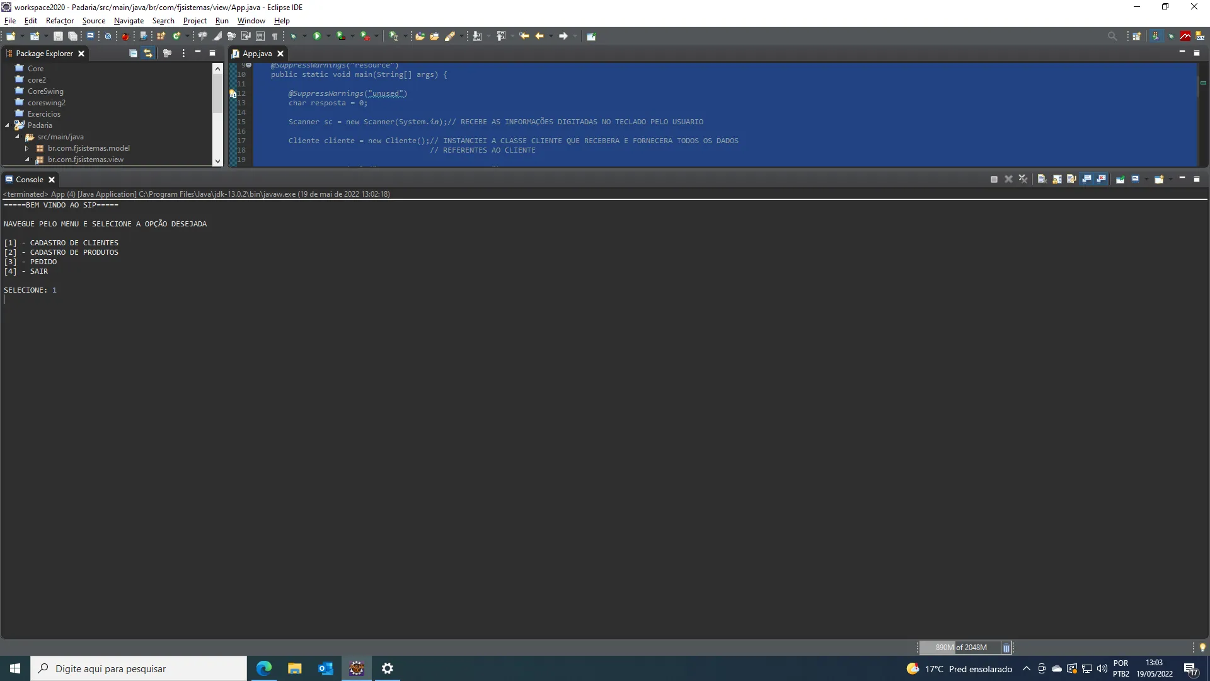Collapse all in Package Explorer
Viewport: 1210px width, 681px height.
(133, 54)
